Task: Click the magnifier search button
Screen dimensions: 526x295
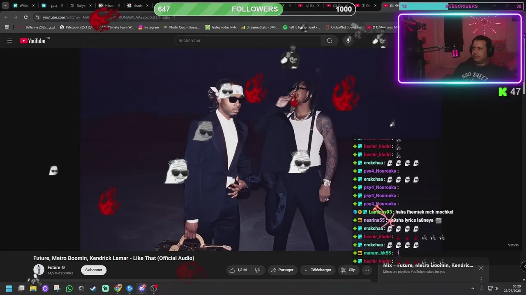Action: point(329,41)
